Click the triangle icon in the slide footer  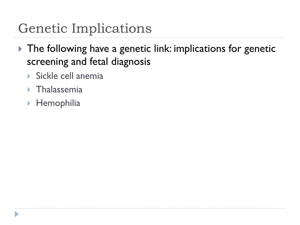17,214
